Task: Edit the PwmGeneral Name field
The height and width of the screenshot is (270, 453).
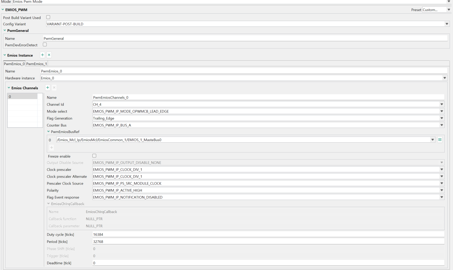Action: coord(245,38)
